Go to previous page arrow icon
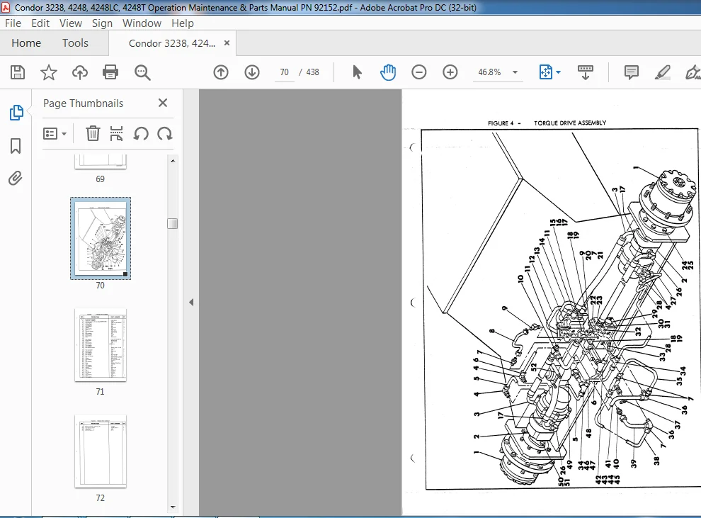 point(221,72)
